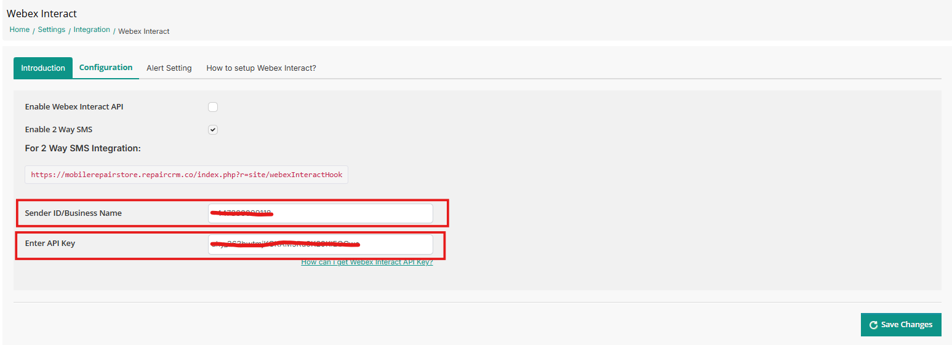
Task: Go to Home via breadcrumb
Action: click(20, 30)
